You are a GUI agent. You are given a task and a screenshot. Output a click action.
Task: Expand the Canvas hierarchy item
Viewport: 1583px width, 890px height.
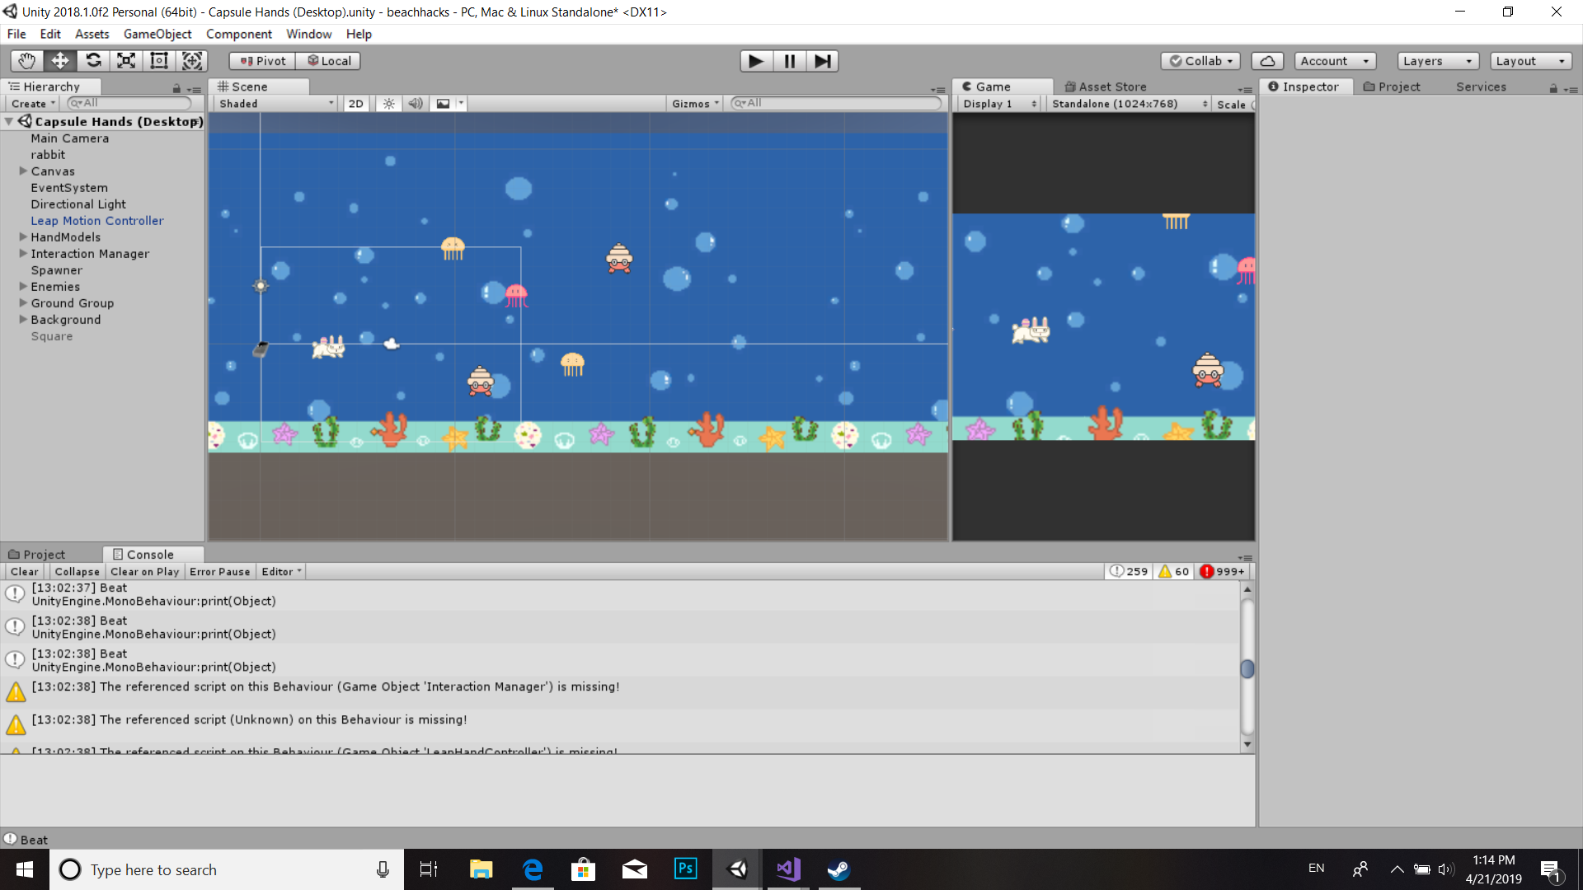(23, 171)
